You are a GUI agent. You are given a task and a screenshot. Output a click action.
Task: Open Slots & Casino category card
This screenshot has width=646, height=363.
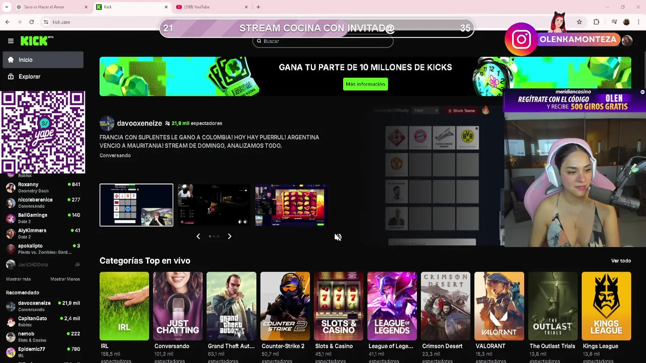[339, 306]
